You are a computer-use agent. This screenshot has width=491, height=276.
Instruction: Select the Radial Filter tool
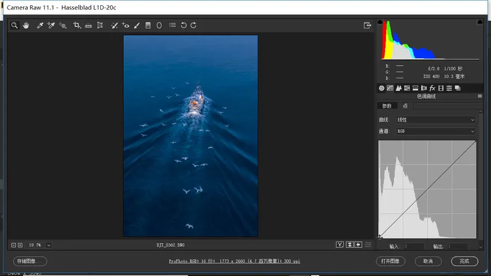159,25
